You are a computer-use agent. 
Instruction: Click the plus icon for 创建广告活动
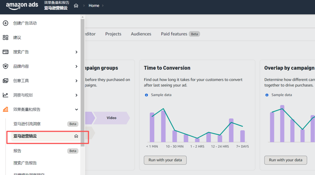click(6, 23)
